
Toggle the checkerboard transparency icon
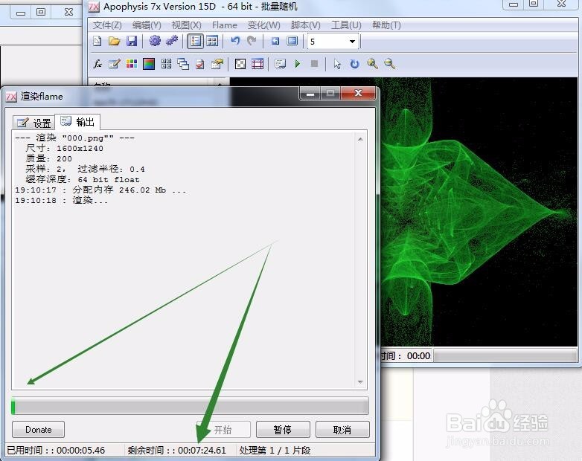click(240, 64)
